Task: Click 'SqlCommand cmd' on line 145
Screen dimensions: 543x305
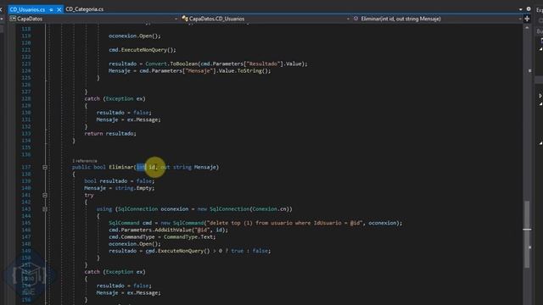Action: 130,223
